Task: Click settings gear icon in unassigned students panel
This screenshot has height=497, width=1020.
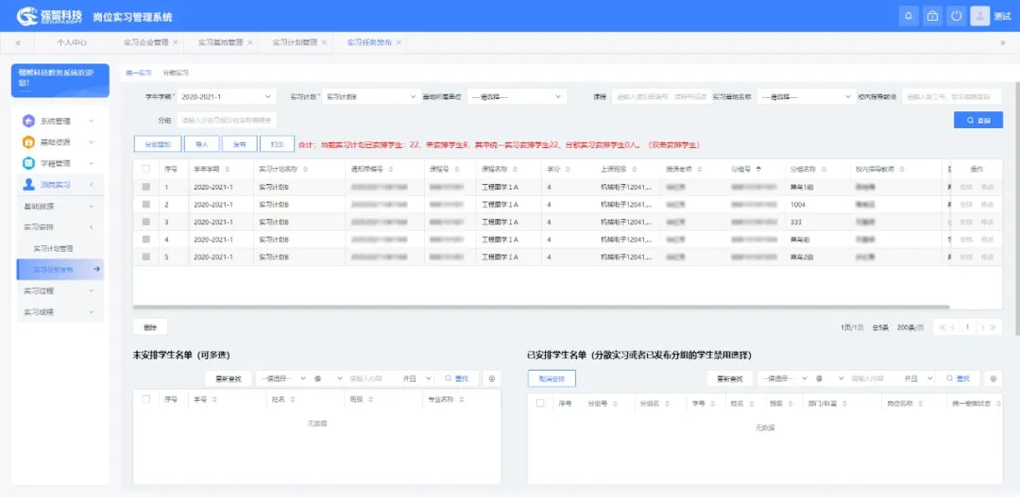Action: [491, 378]
